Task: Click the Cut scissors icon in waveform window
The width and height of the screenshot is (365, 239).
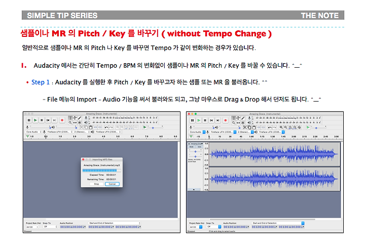Action: (x=245, y=127)
